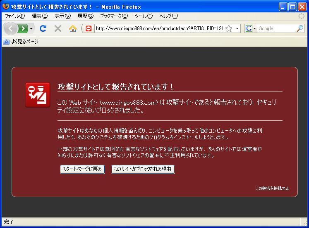Open the back/forward history dropdown arrow

pos(31,29)
